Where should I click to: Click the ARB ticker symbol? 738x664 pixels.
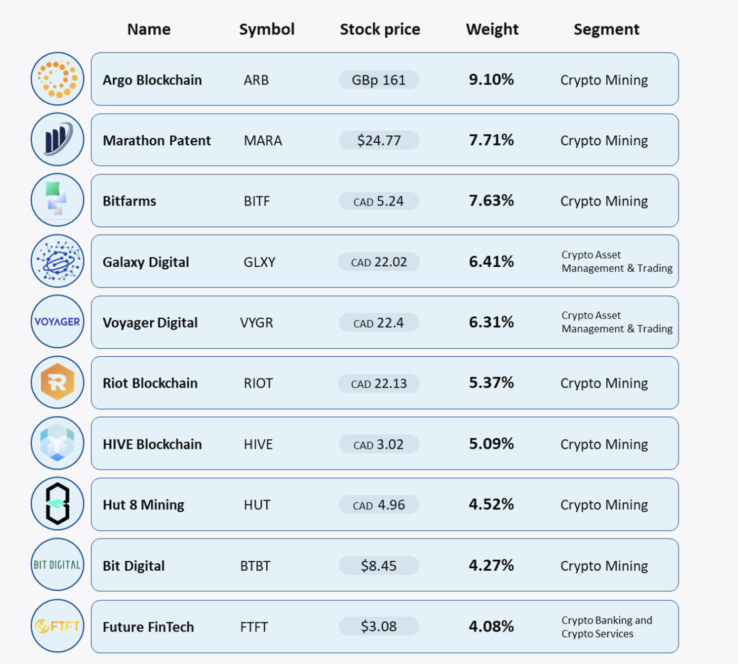(256, 80)
